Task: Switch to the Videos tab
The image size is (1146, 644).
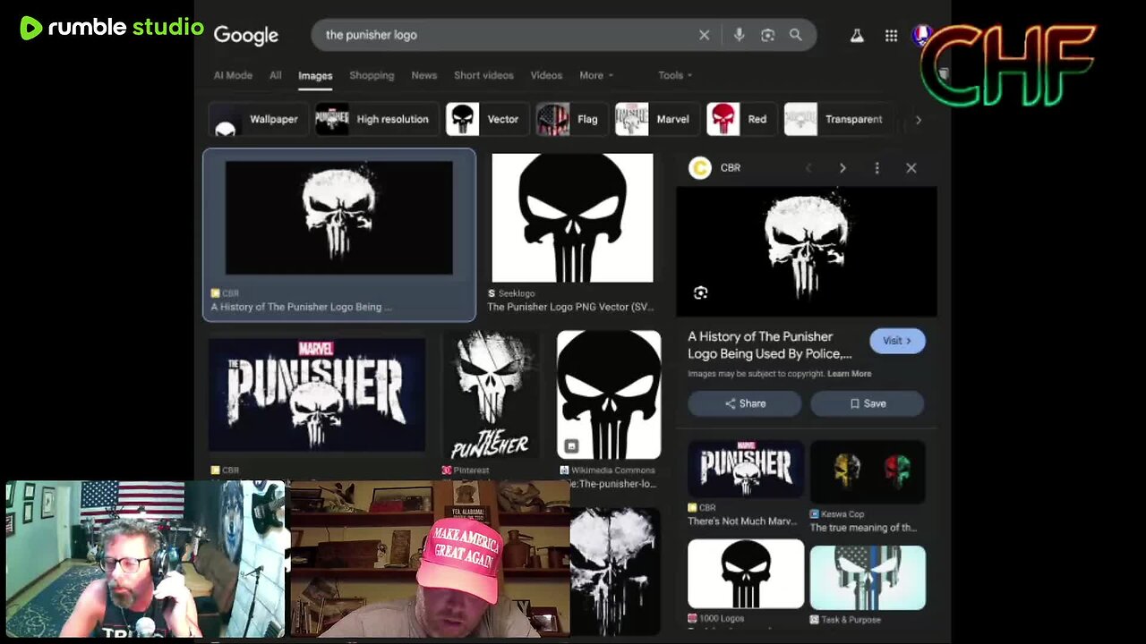Action: tap(546, 75)
